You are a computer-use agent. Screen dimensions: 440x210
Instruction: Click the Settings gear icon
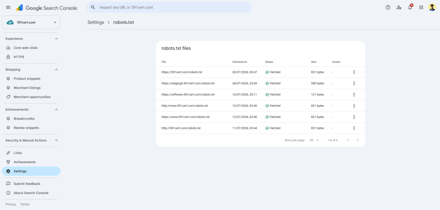(x=9, y=171)
